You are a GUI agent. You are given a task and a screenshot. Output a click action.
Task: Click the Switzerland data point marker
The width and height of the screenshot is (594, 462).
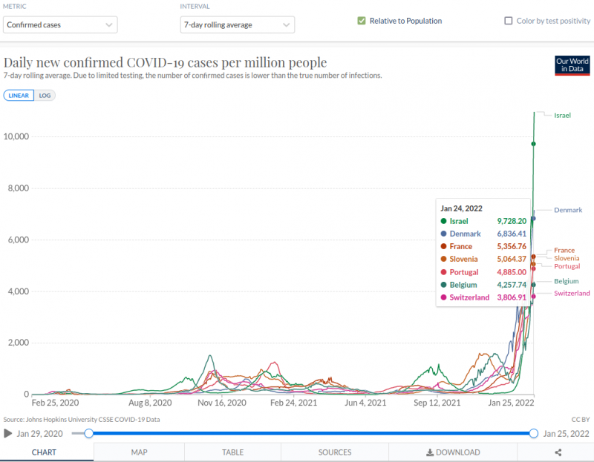pos(533,297)
